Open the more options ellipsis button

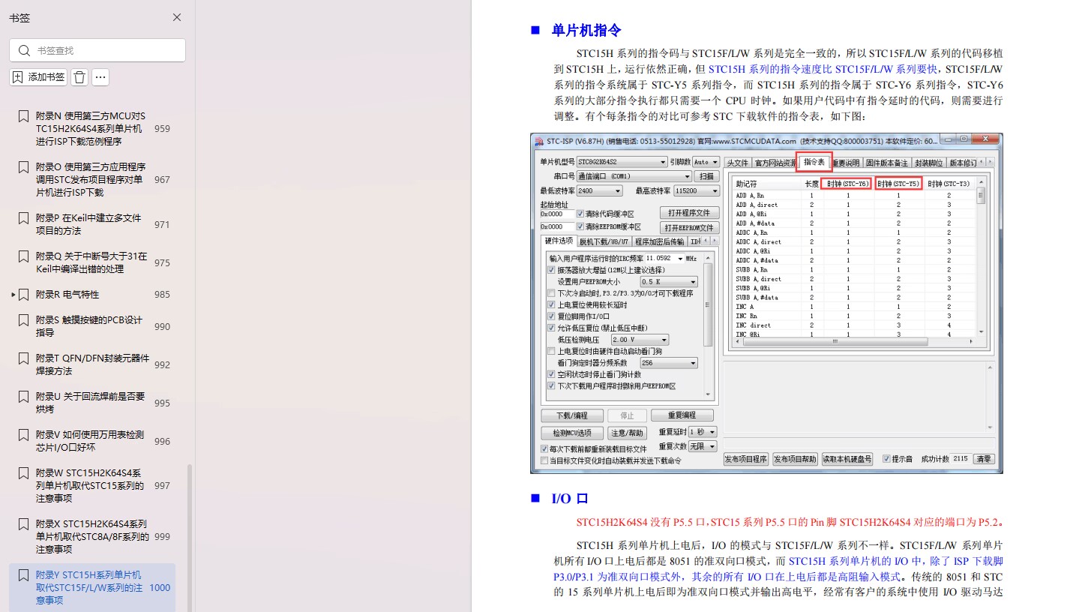point(100,77)
